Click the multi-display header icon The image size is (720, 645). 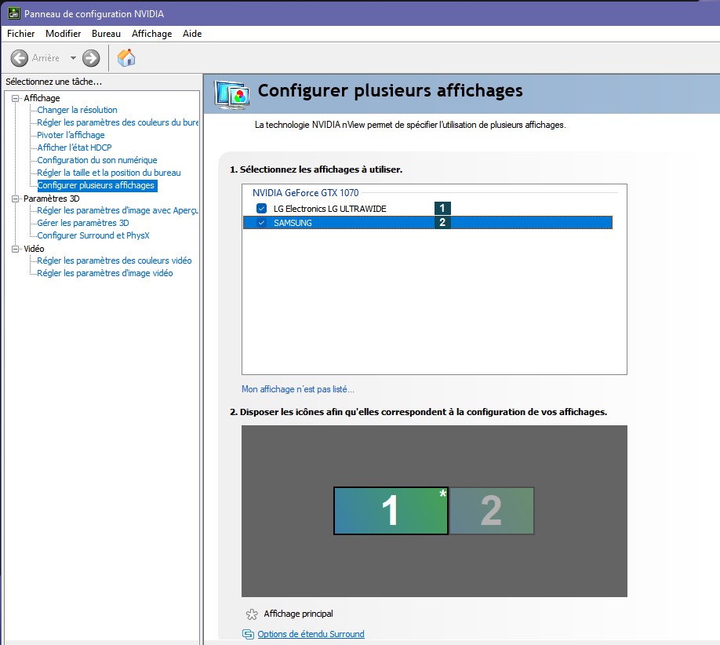[232, 95]
